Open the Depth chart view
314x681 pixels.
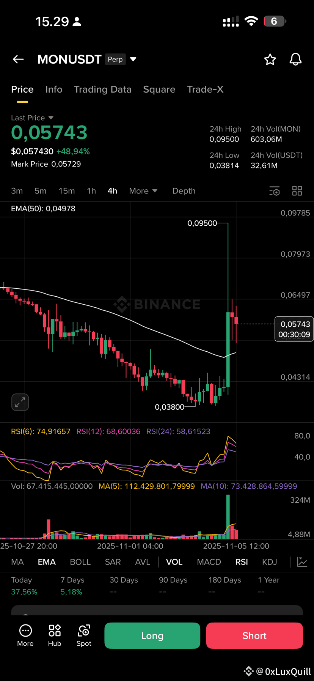point(184,191)
